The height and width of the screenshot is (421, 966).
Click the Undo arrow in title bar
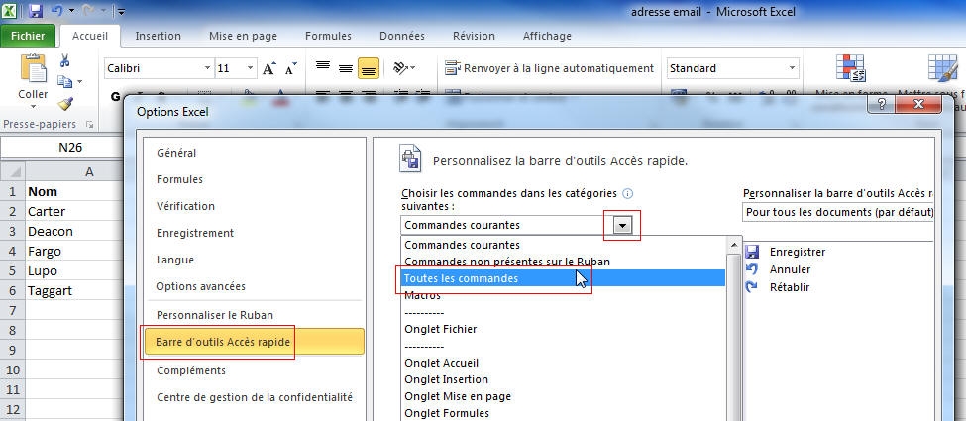coord(56,11)
